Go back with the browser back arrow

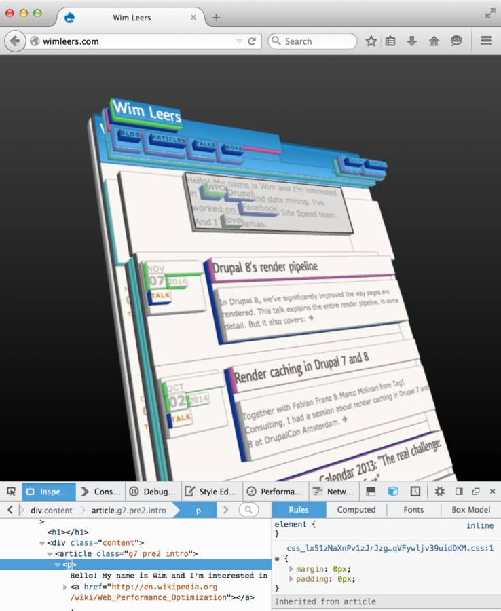coord(15,41)
